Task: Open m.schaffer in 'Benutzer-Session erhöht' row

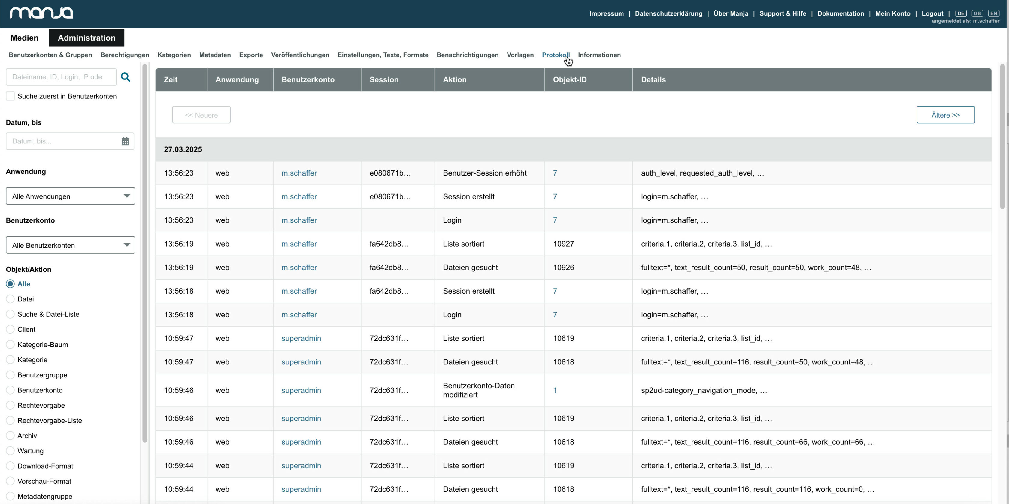Action: click(299, 173)
